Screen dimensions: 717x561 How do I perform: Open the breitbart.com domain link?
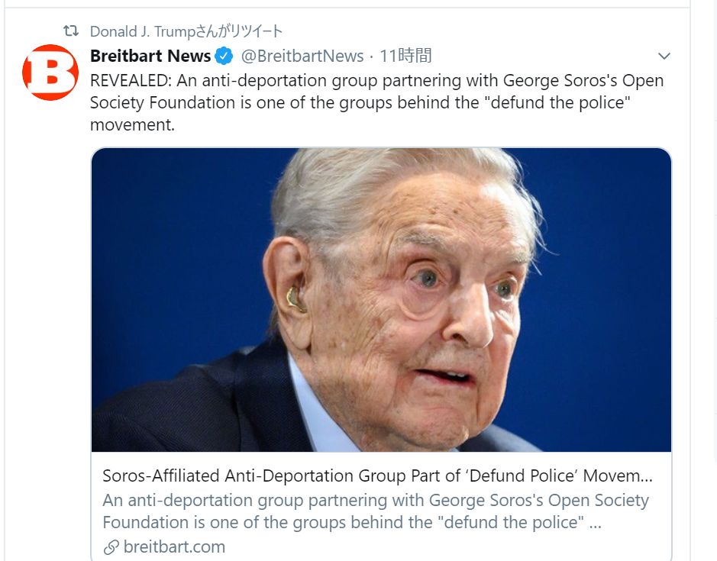[x=174, y=546]
